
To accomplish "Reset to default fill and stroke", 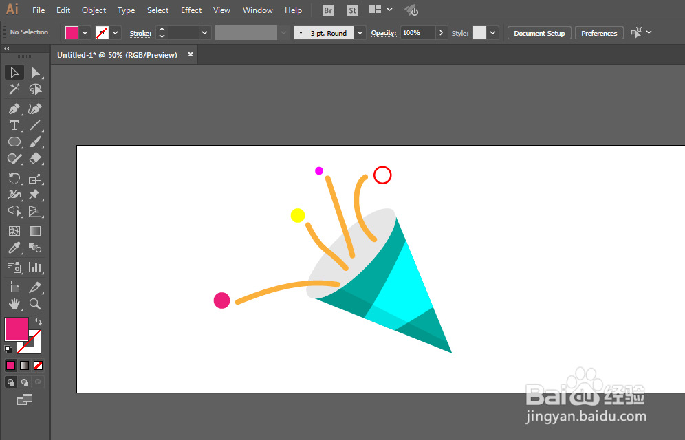I will tap(8, 349).
